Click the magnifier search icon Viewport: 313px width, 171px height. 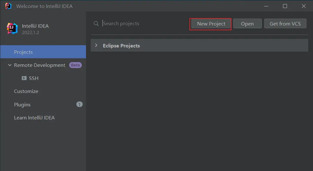[96, 24]
